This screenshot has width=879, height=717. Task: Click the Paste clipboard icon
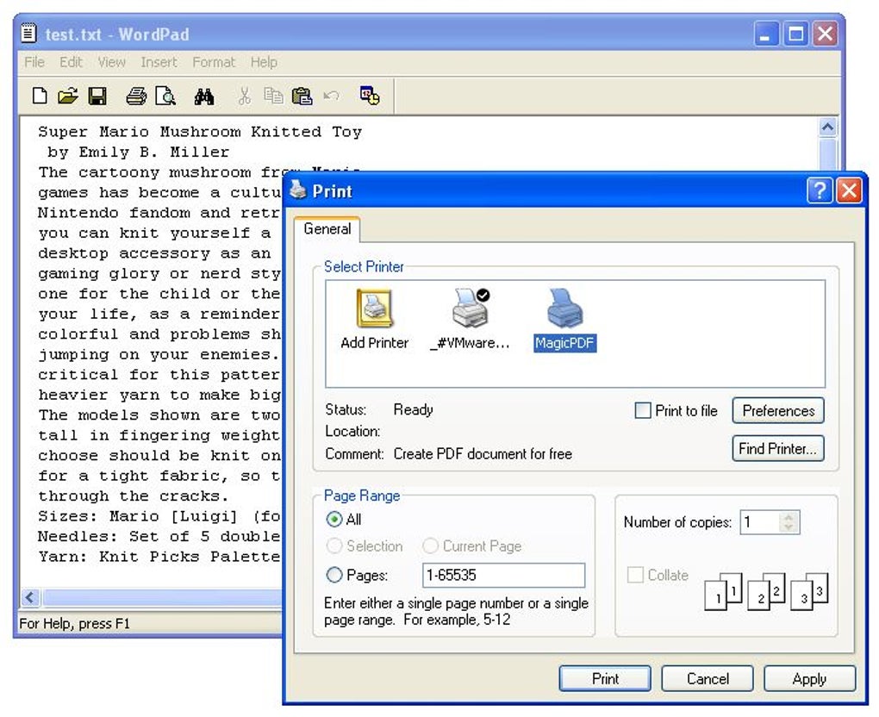(x=302, y=96)
